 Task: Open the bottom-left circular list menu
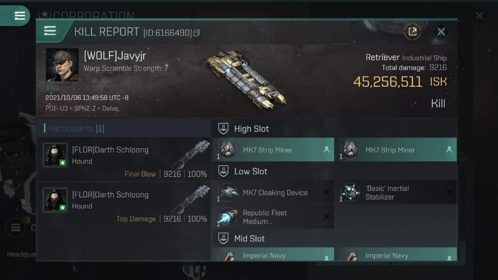(x=16, y=227)
